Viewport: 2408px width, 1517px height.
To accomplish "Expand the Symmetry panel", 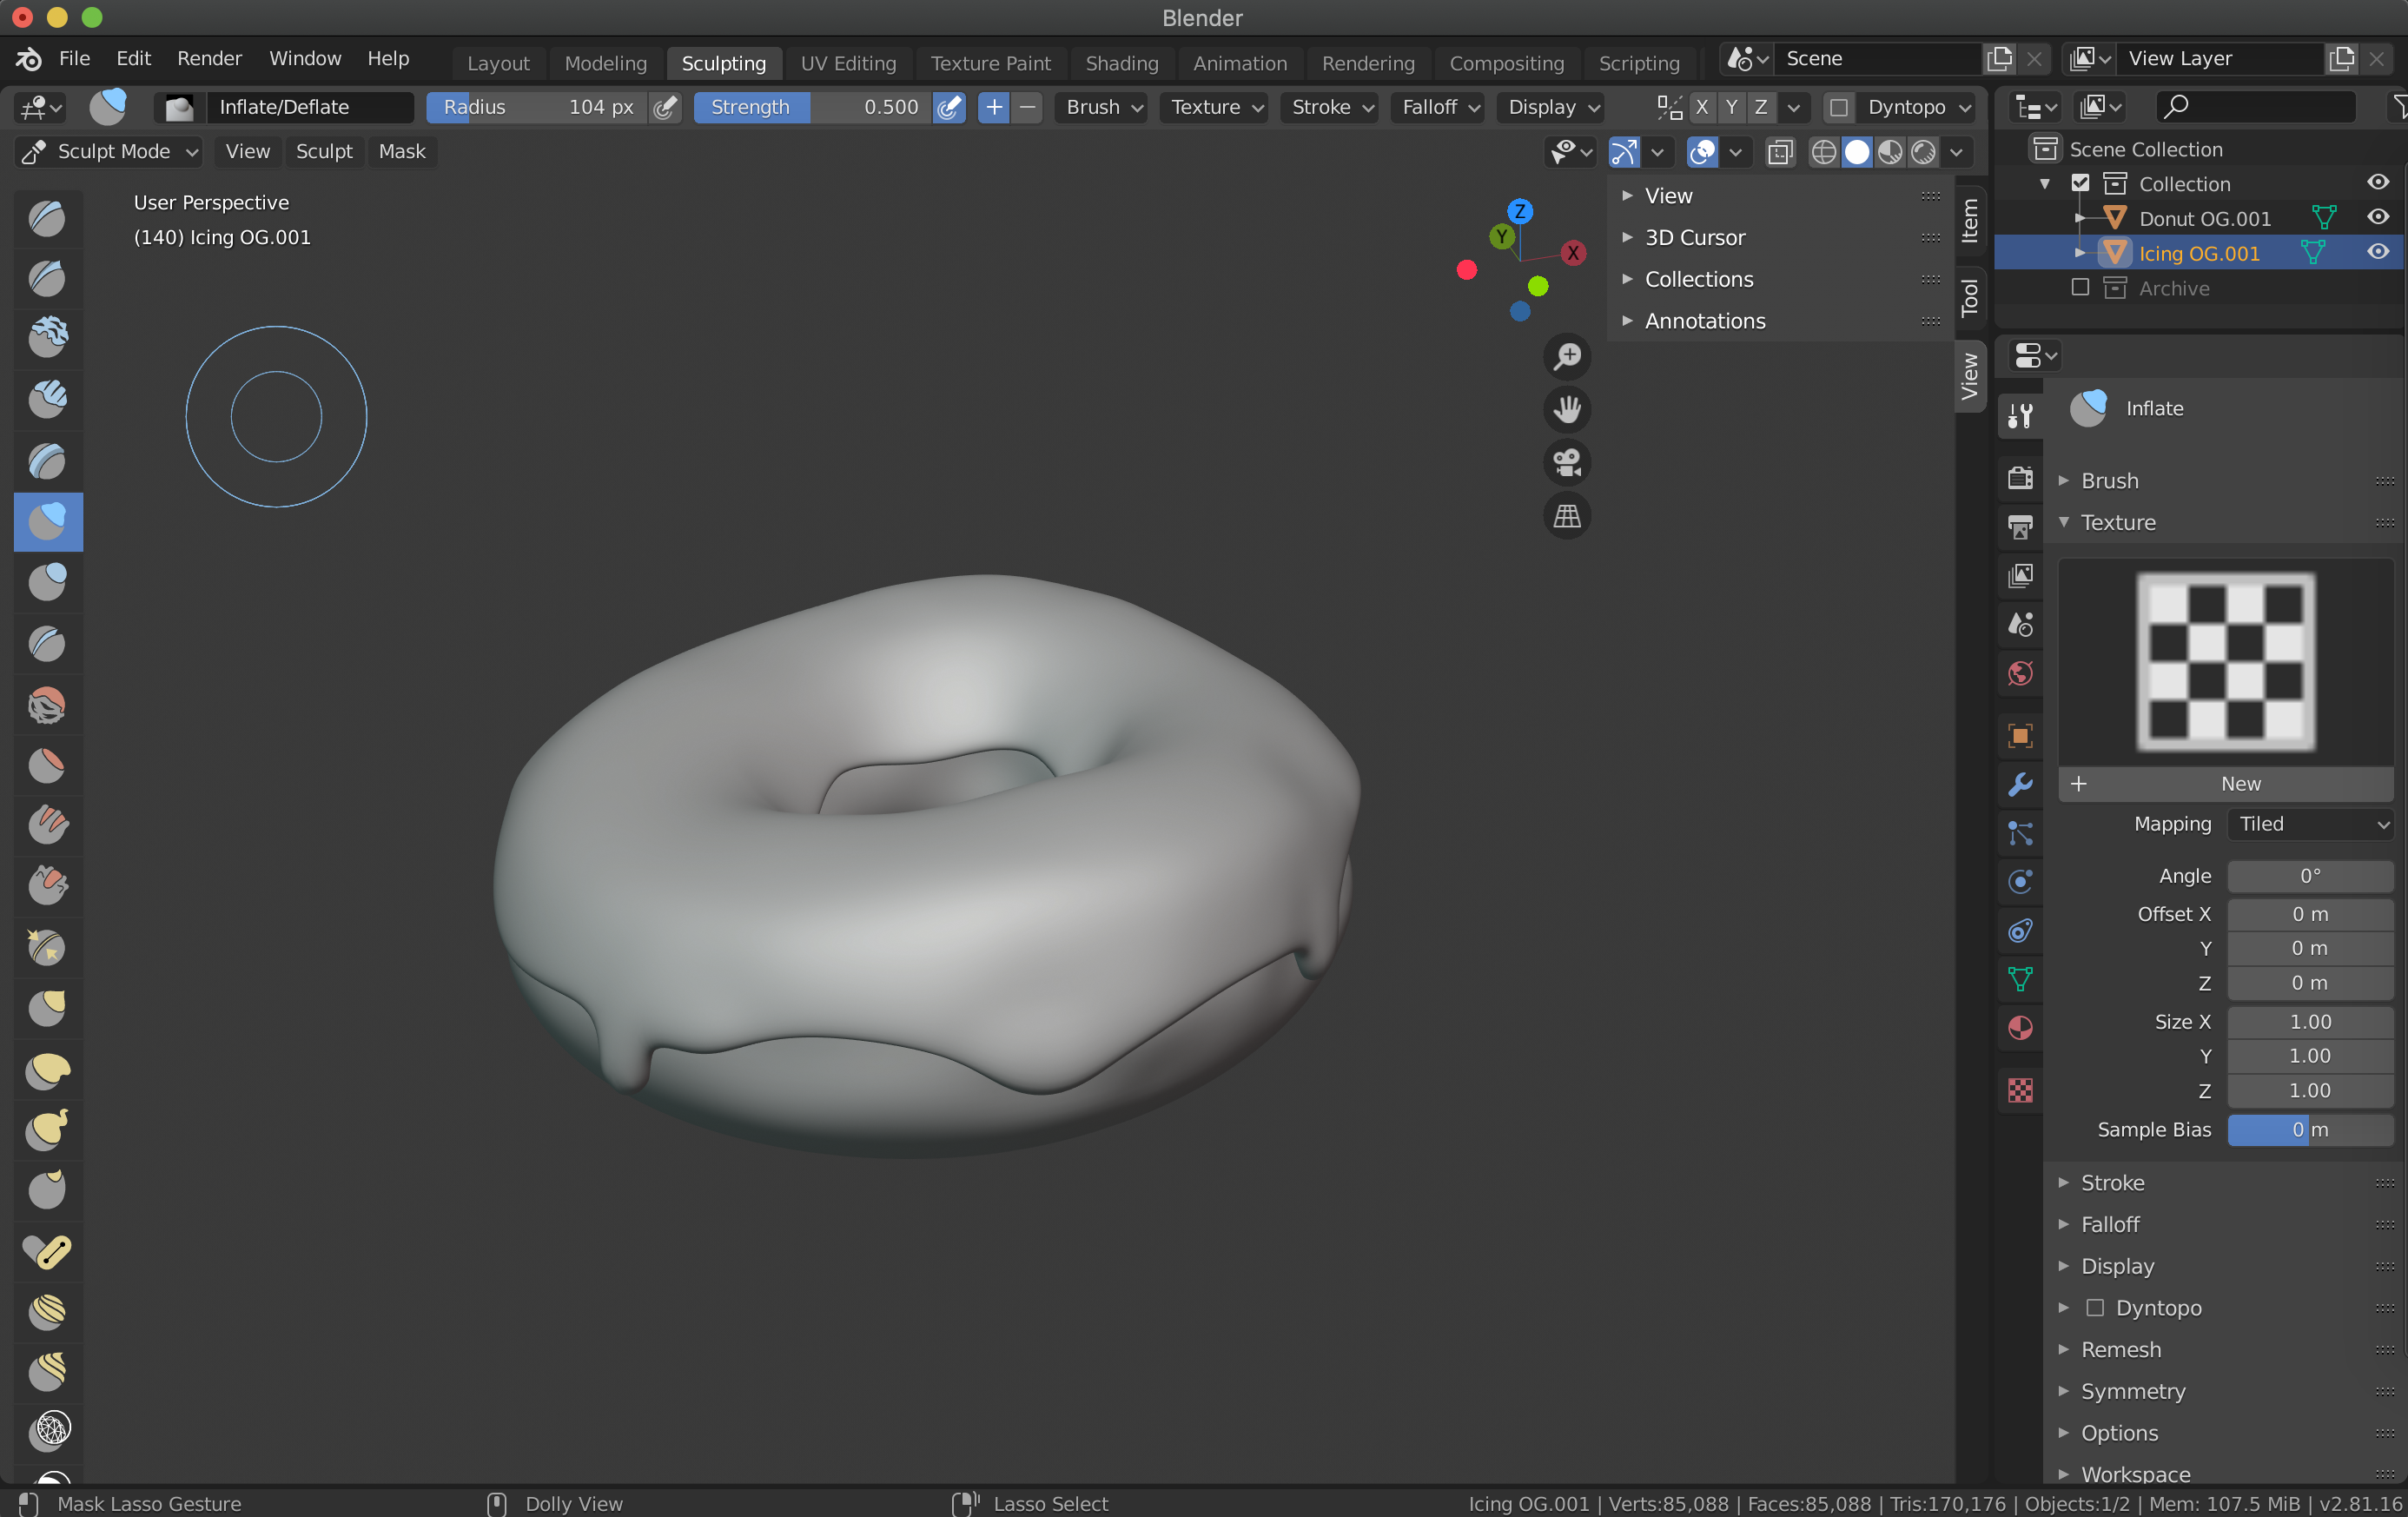I will tap(2133, 1391).
